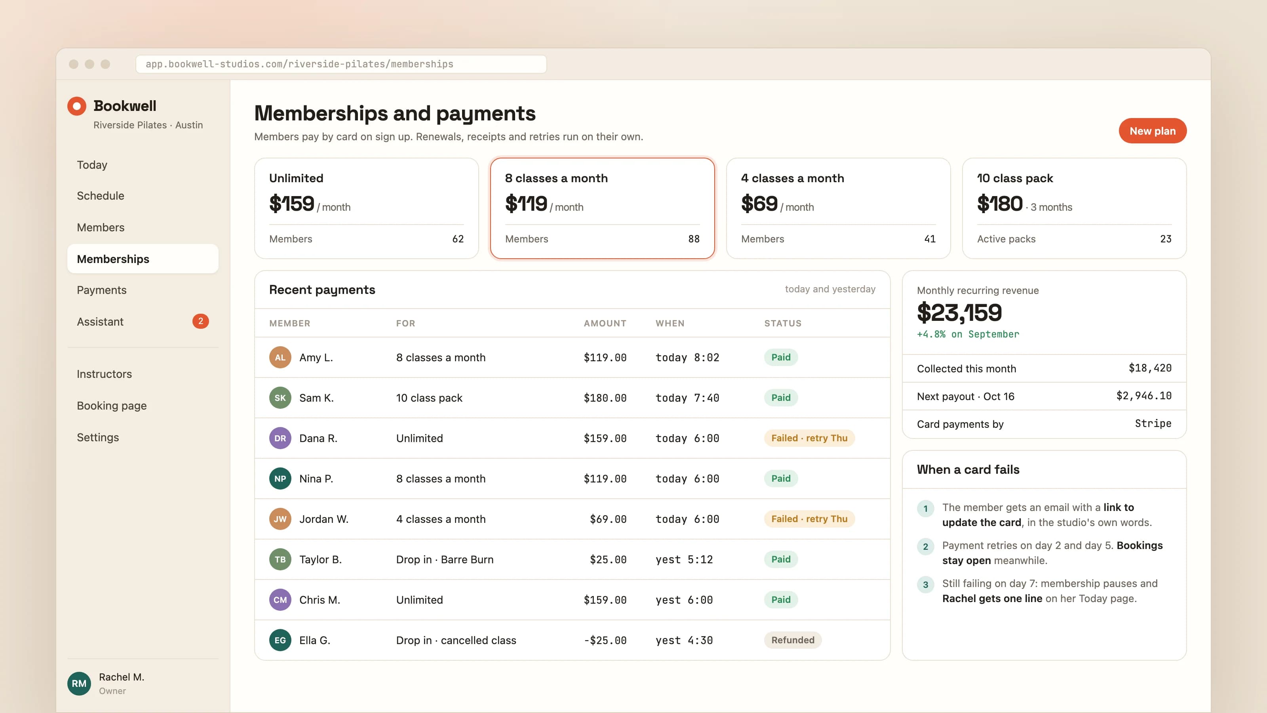
Task: Click Ella G.'s Refunded status badge
Action: (792, 640)
